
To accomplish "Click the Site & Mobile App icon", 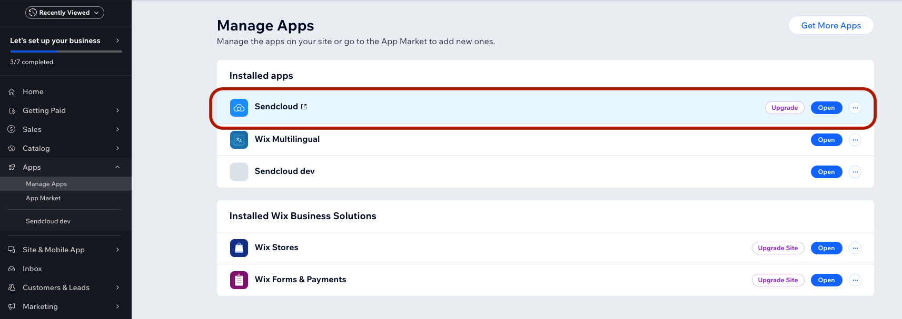I will (x=12, y=250).
